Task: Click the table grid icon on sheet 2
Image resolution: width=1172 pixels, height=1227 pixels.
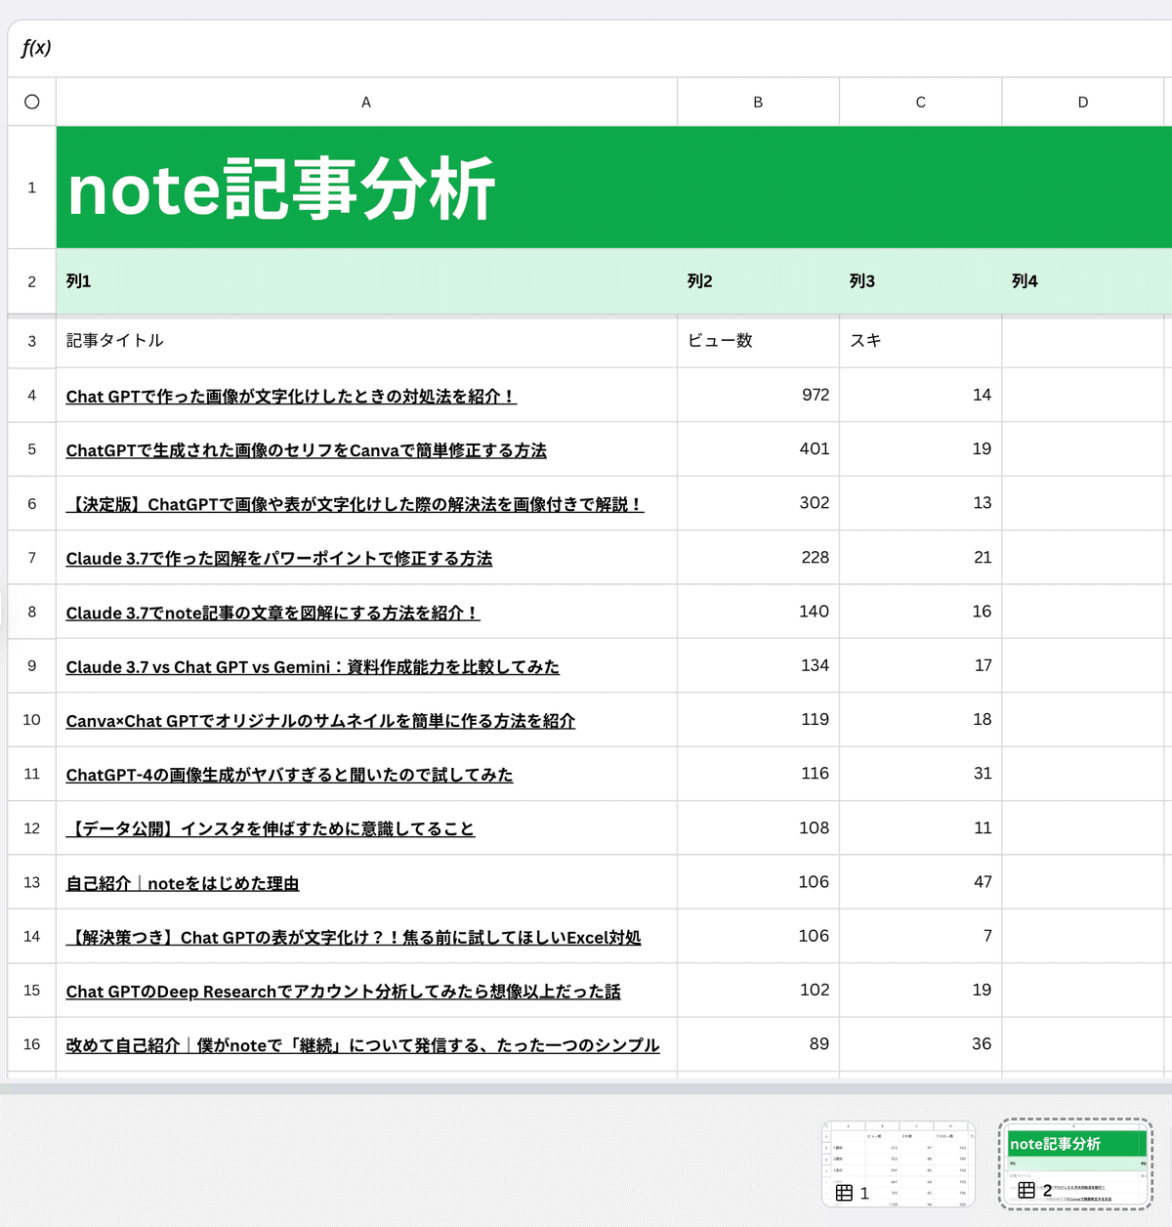Action: point(1027,1189)
